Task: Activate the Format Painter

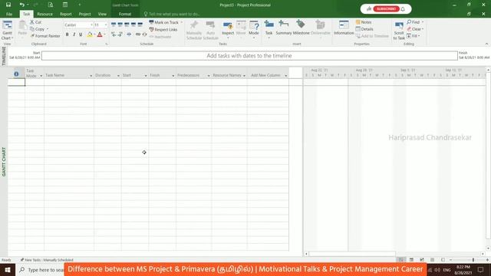Action: (45, 36)
